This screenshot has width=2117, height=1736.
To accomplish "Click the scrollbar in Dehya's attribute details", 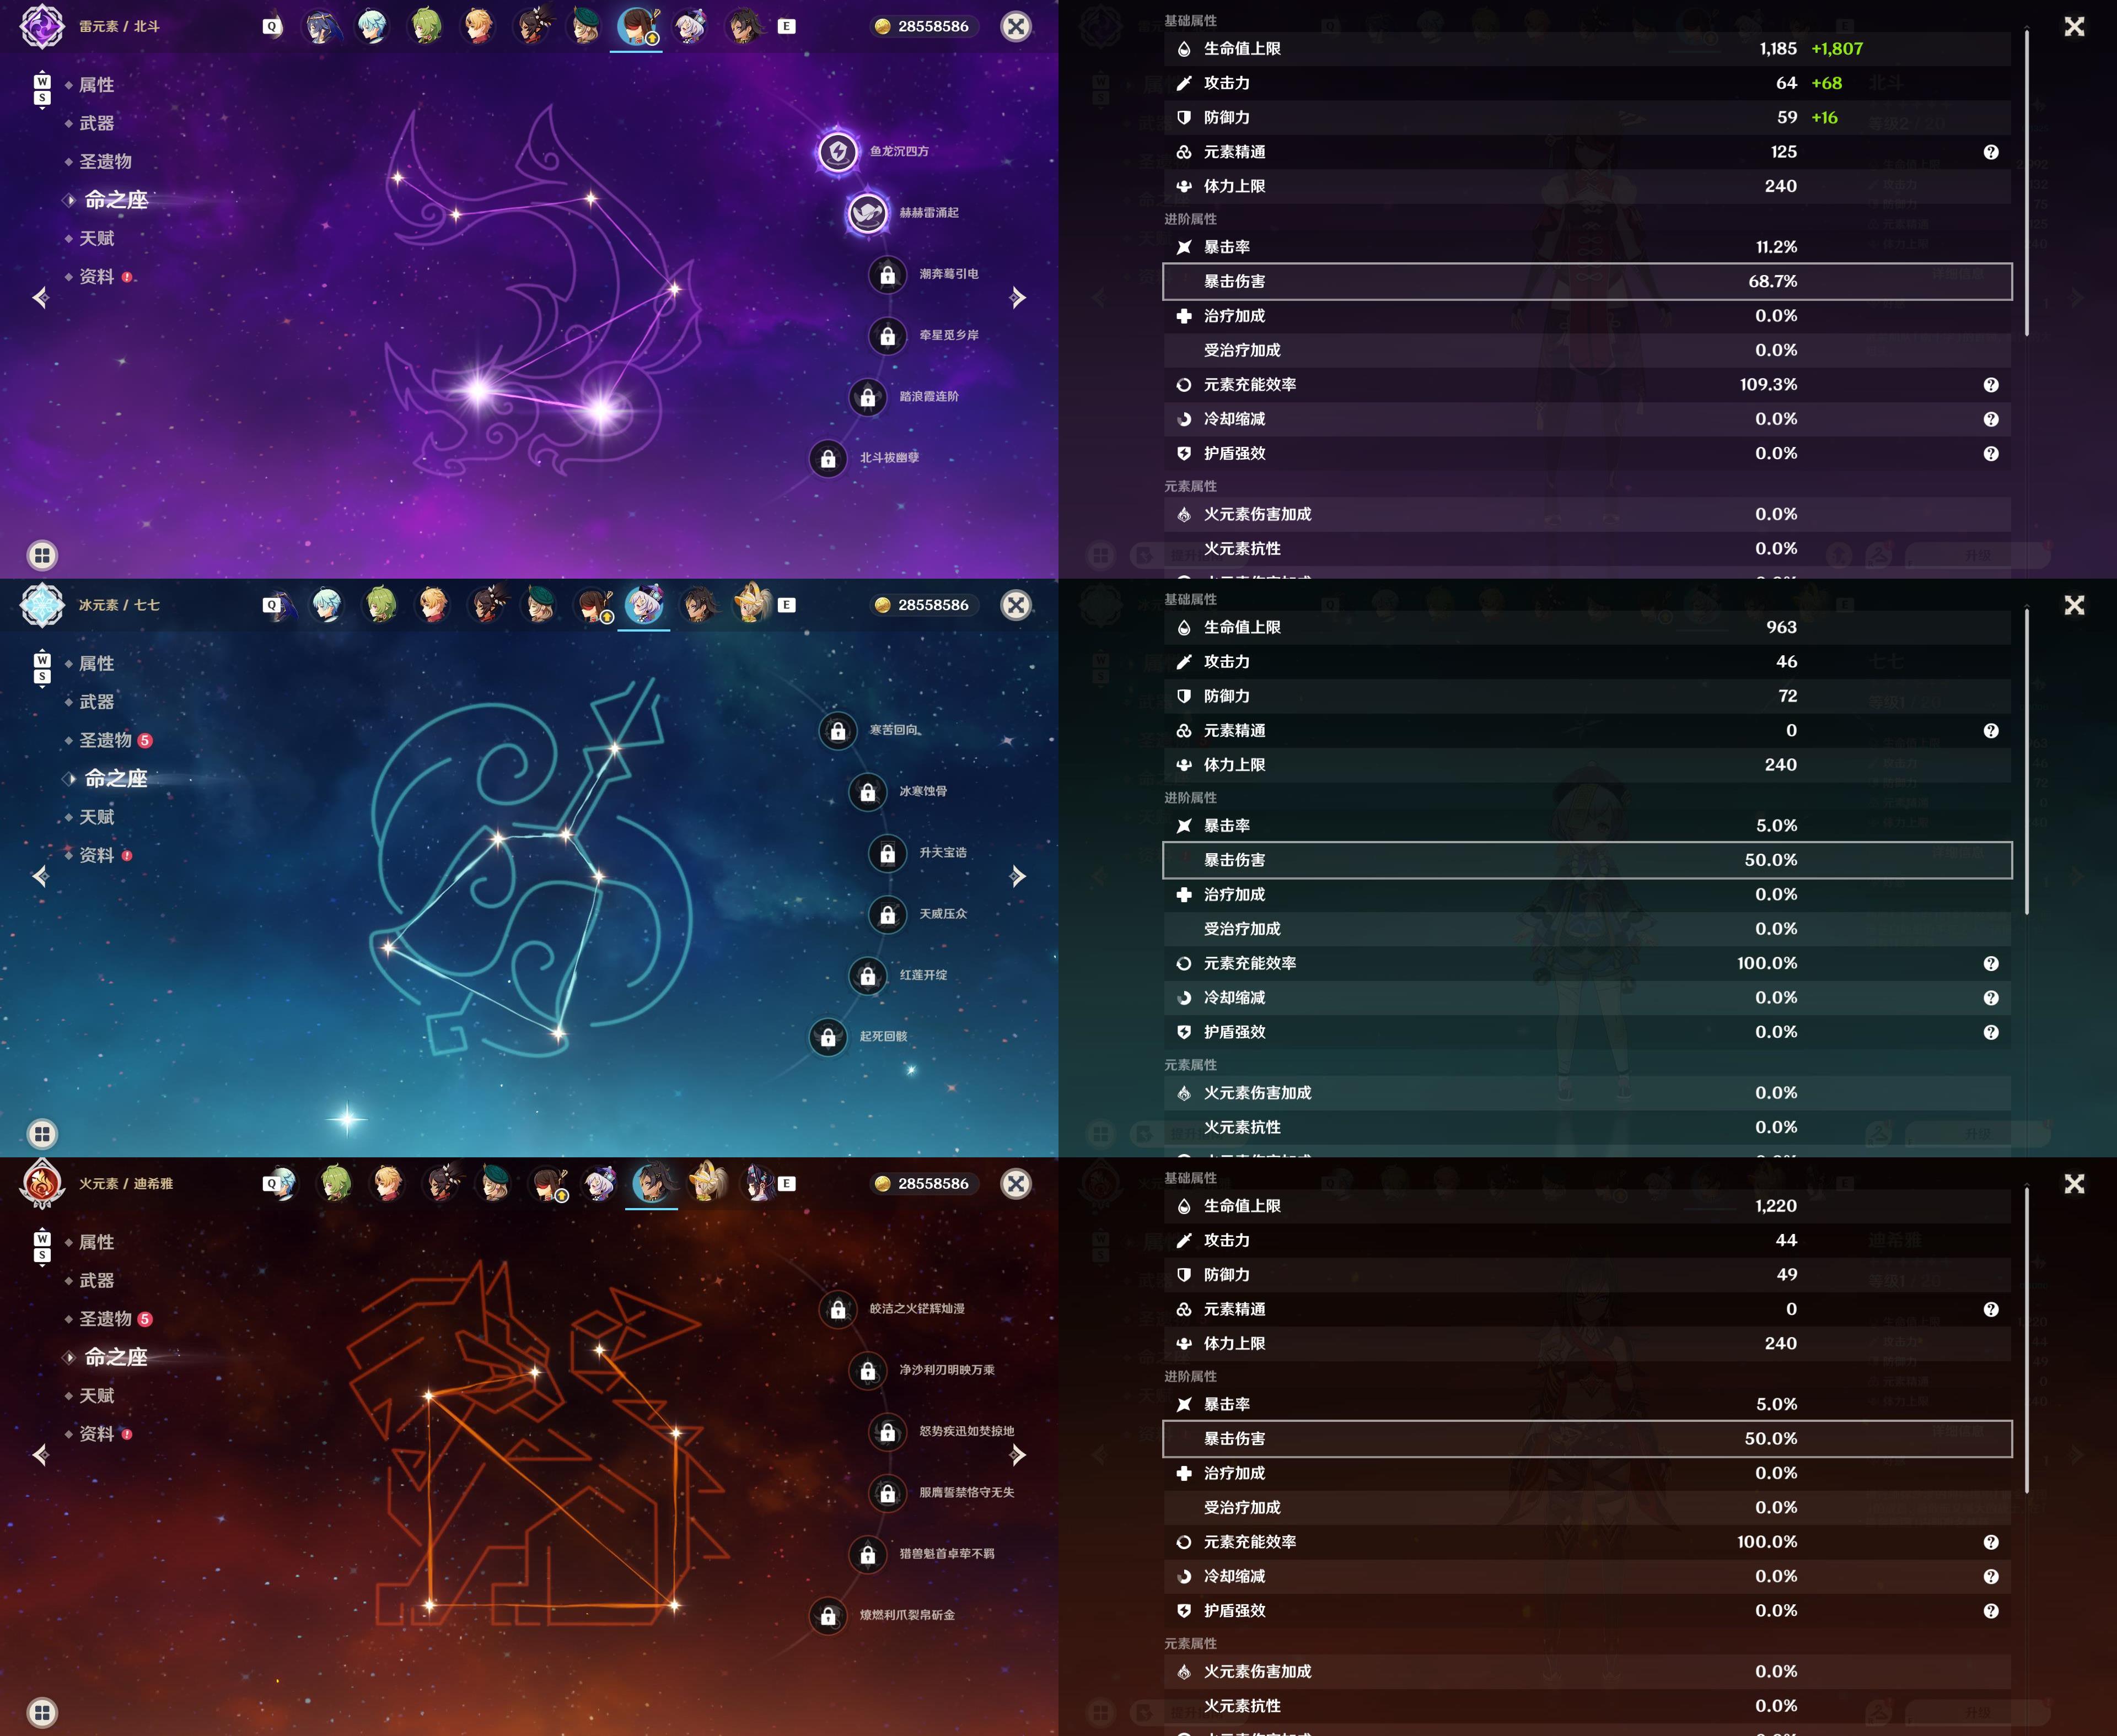I will click(x=2027, y=1341).
